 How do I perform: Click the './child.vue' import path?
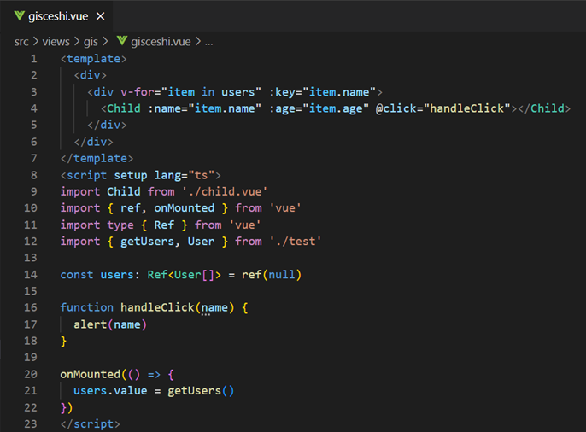225,192
